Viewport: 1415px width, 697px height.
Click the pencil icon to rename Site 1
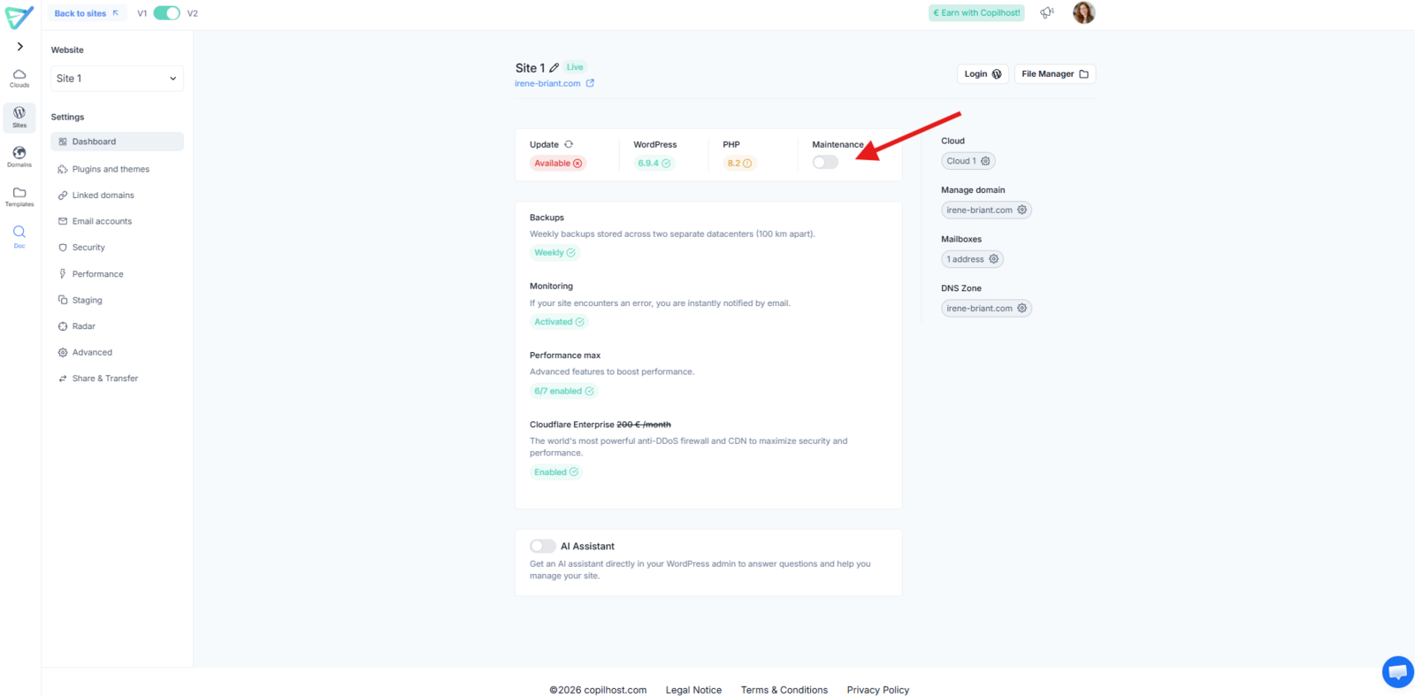coord(555,67)
